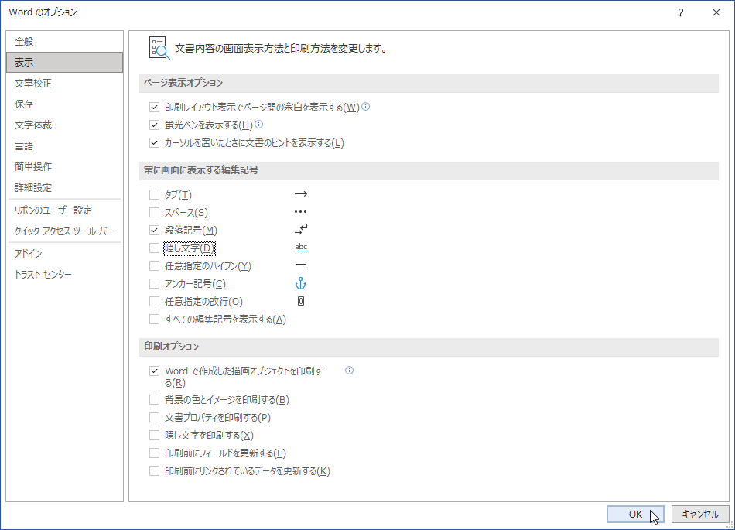Click the optional hyphen symbol icon

(301, 265)
